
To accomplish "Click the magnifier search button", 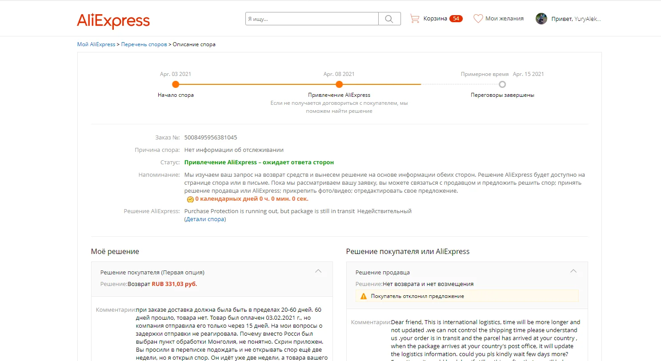I will [389, 19].
